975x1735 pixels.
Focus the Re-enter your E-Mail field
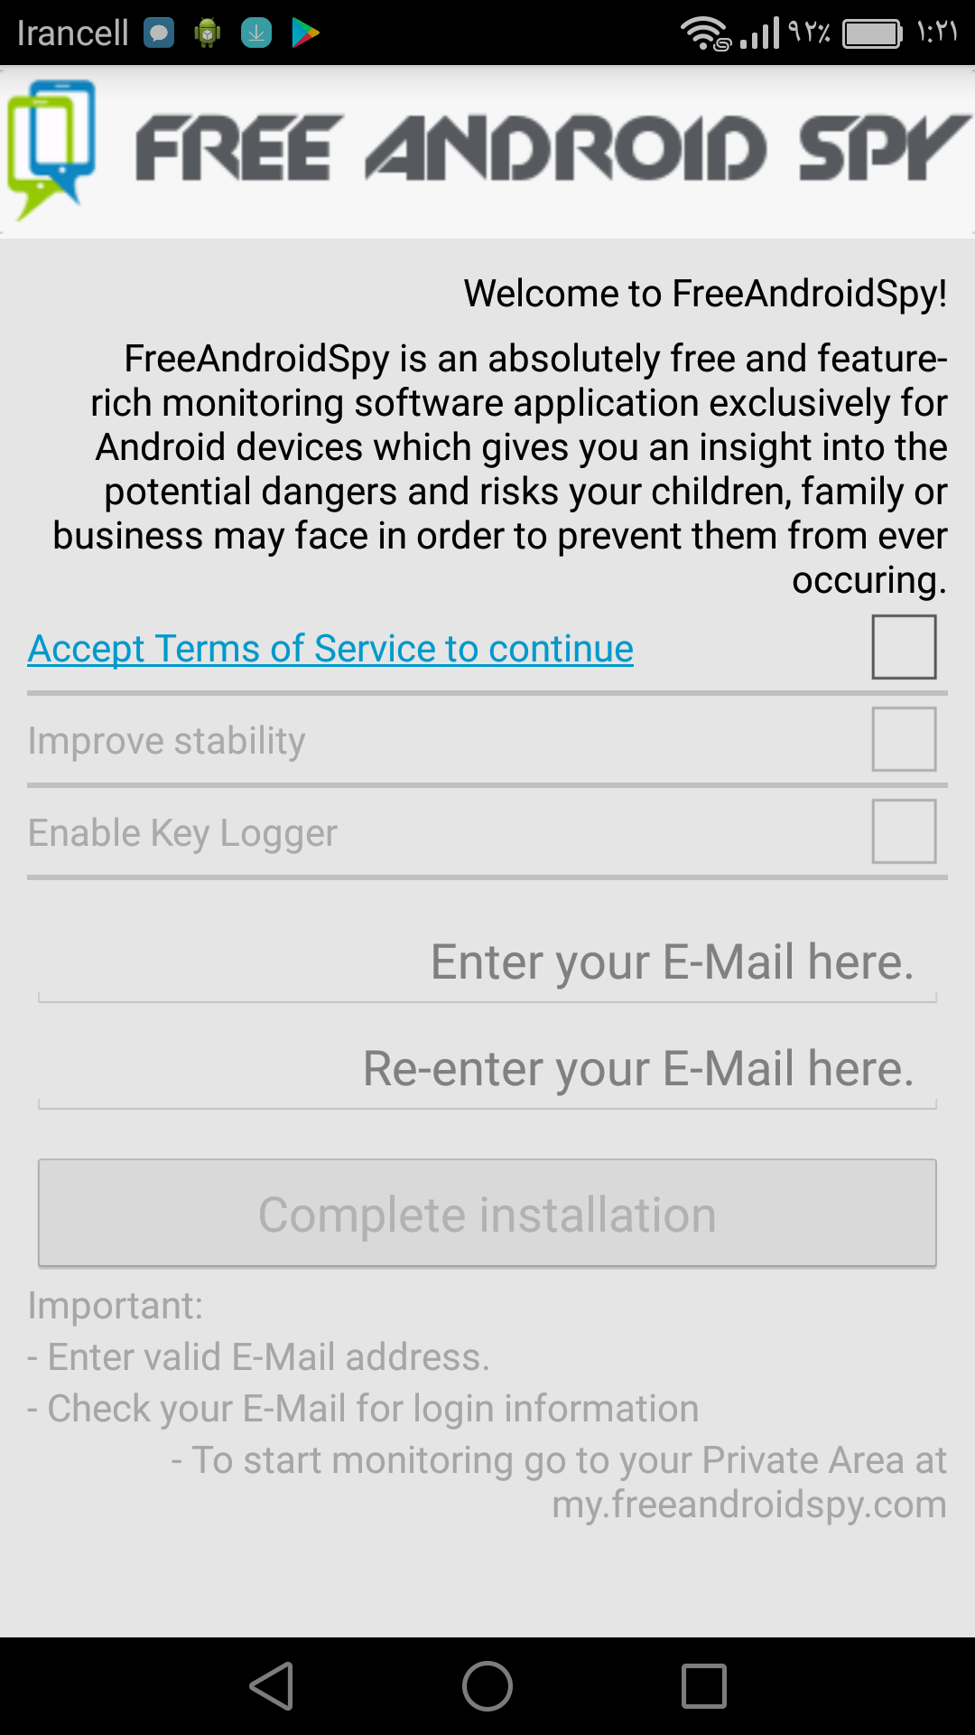click(487, 1070)
